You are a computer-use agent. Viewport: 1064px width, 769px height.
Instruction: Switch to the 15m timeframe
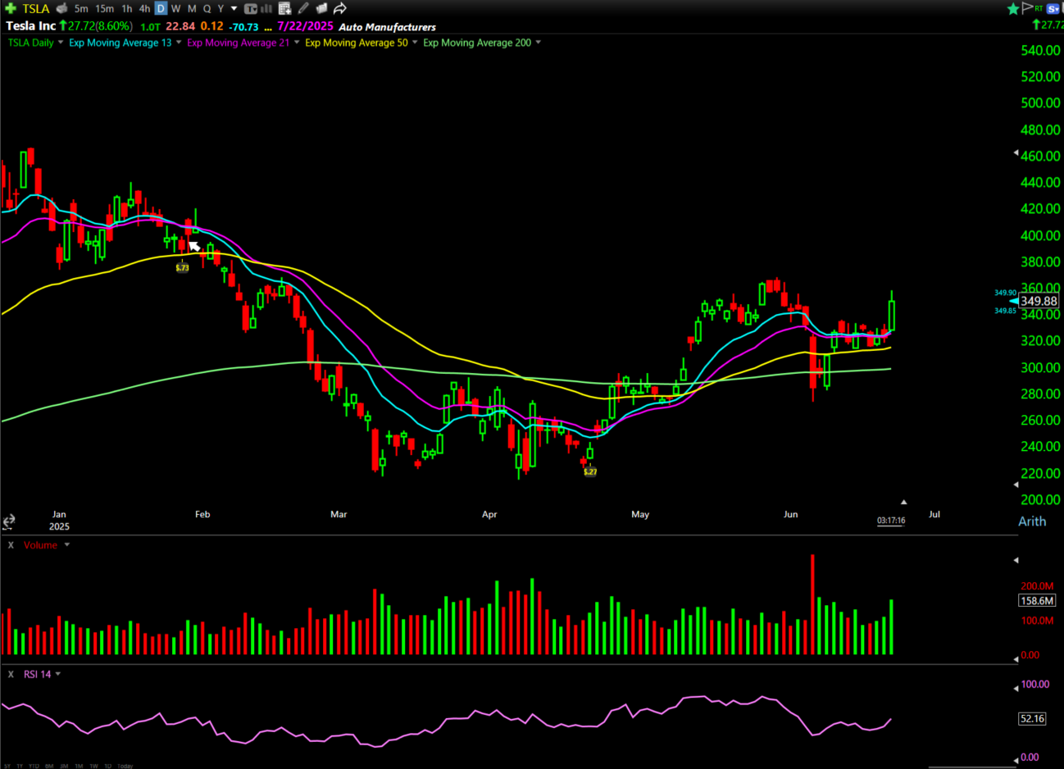[104, 8]
